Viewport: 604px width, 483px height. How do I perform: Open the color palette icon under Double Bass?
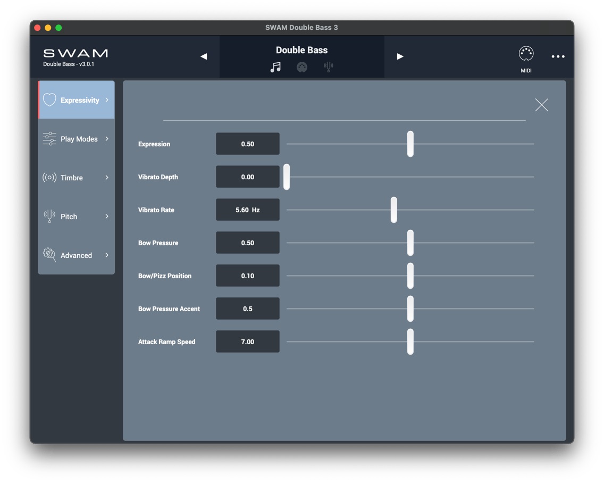coord(302,67)
